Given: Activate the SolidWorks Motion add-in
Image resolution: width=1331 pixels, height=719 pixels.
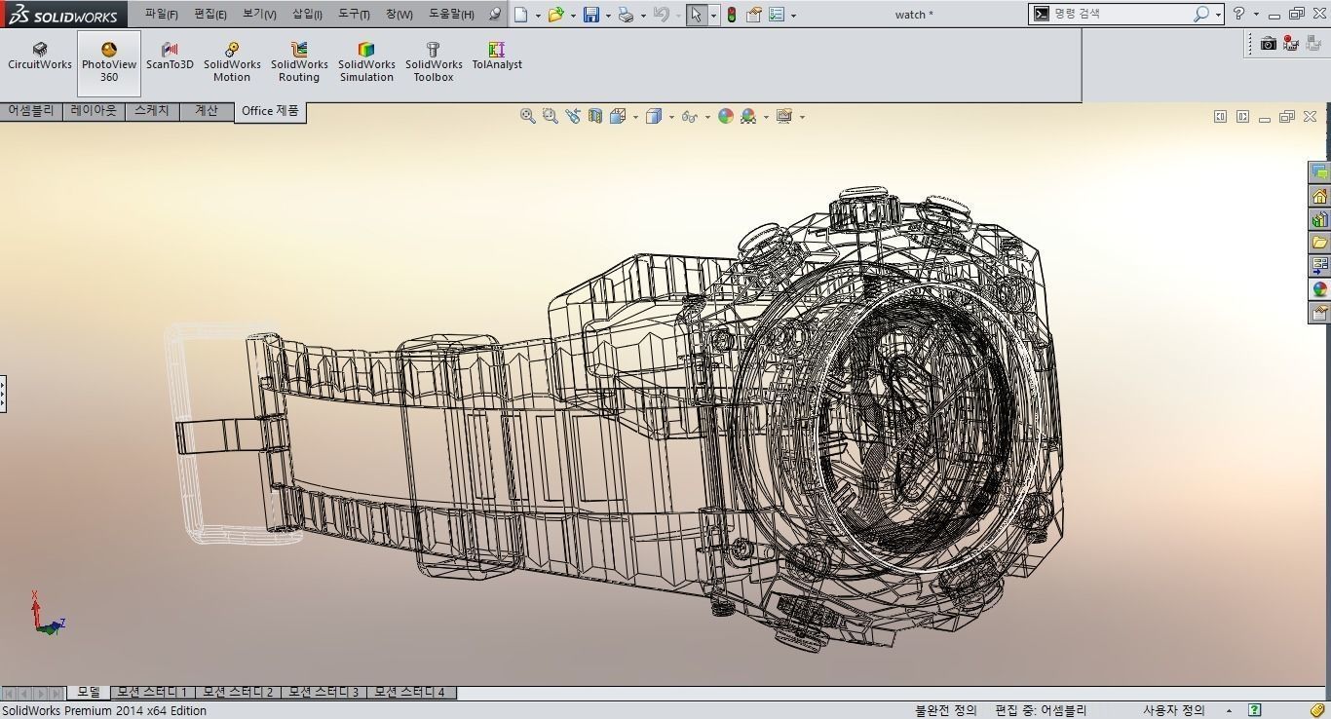Looking at the screenshot, I should point(232,62).
